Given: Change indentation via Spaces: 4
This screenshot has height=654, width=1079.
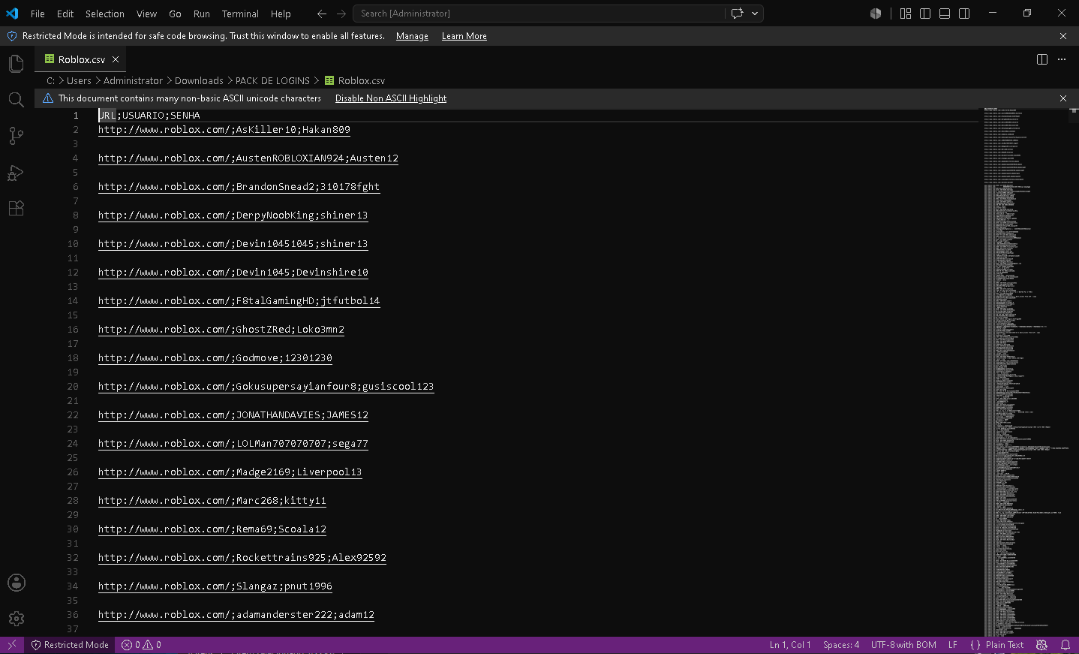Looking at the screenshot, I should coord(841,645).
